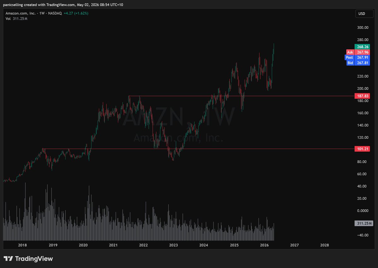Click the Amazon.com, Inc. symbol title
The width and height of the screenshot is (378, 268).
(20, 13)
